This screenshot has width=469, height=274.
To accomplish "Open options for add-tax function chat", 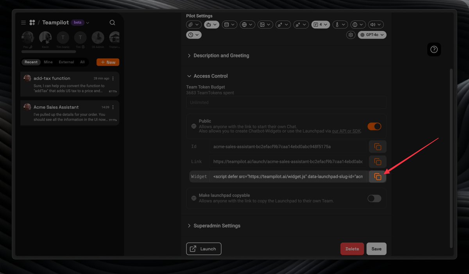I will point(113,78).
